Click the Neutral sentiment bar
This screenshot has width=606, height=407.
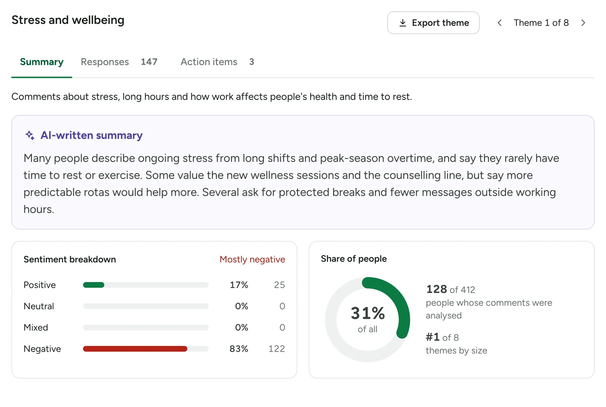pos(146,306)
